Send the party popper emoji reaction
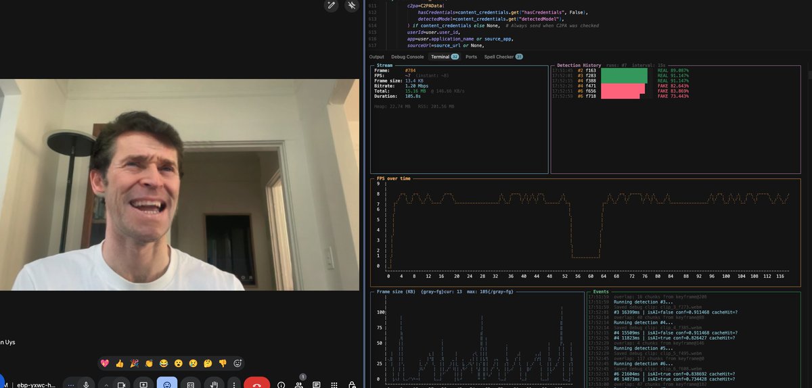Screen dimensions: 812x388 pos(134,363)
